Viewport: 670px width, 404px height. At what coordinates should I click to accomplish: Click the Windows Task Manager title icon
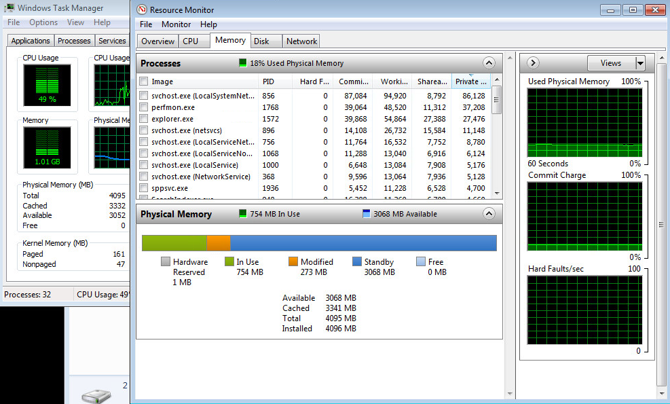pos(9,8)
